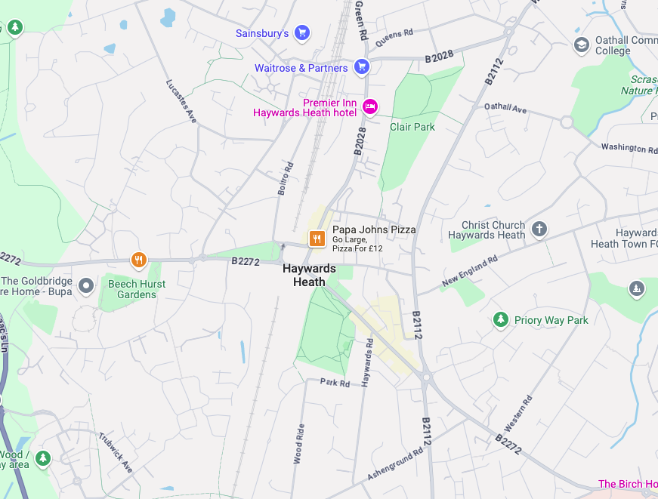Click the Papa Johns Pizza restaurant icon
This screenshot has width=658, height=499.
(x=317, y=239)
